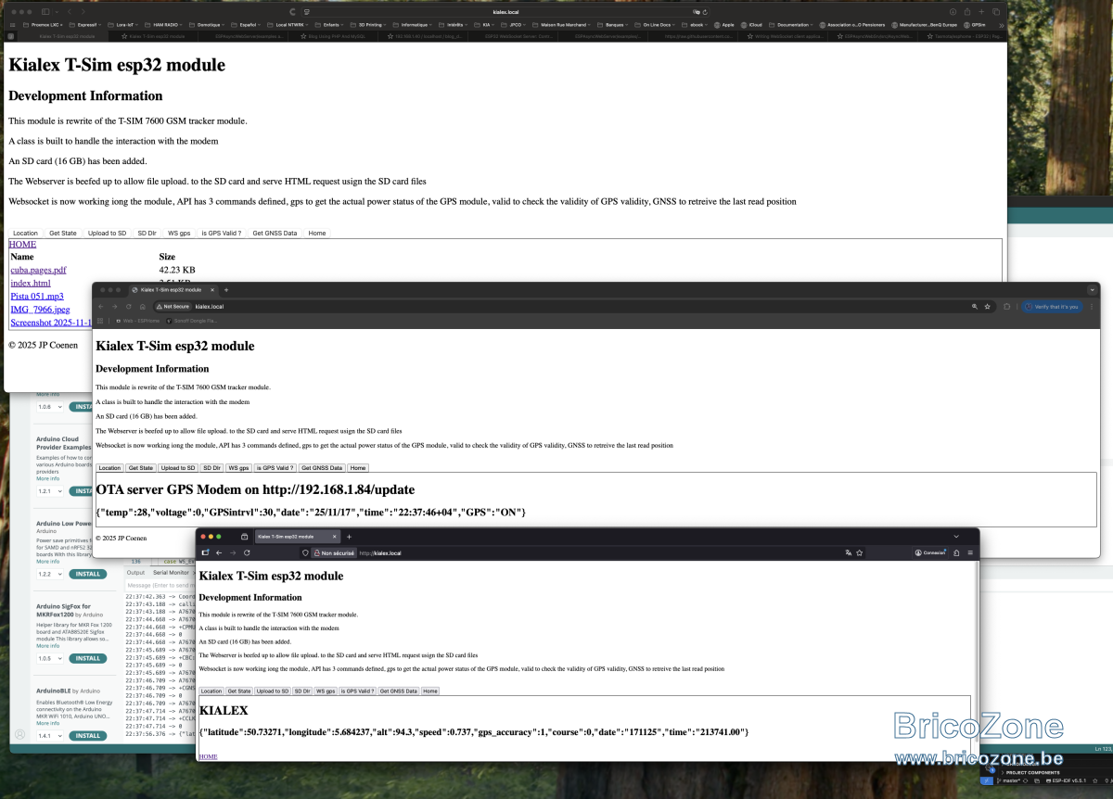Viewport: 1113px width, 799px height.
Task: Open a new tab with Safari's plus icon
Action: [x=981, y=11]
